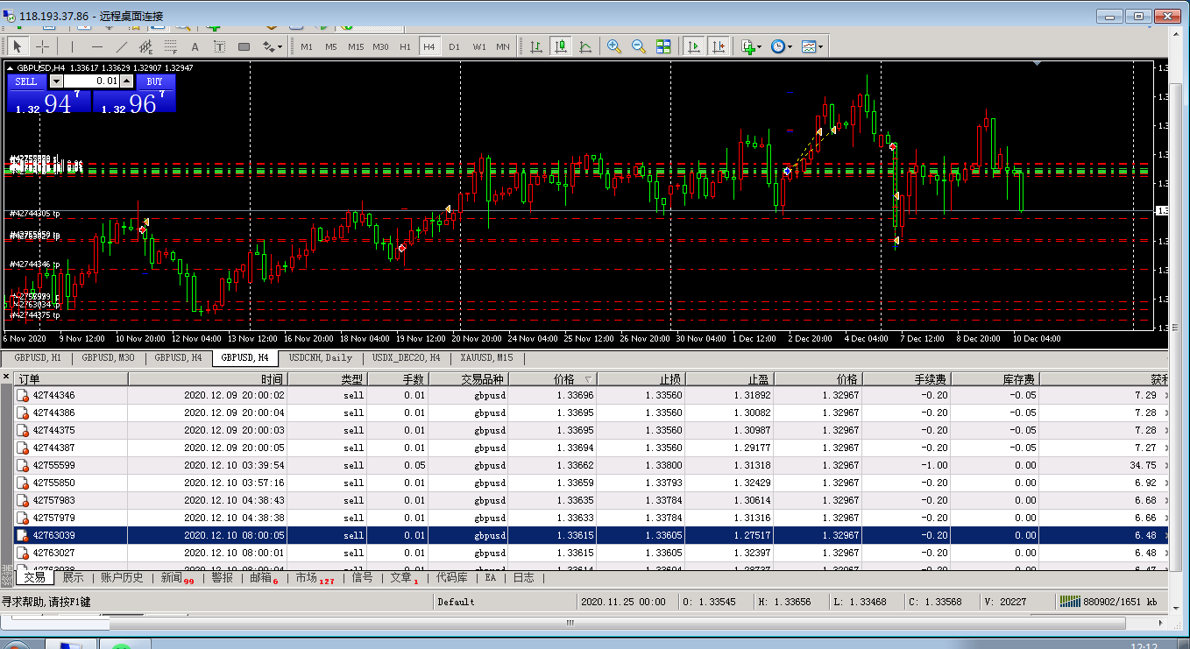
Task: Switch to 邮箱 terminal tab
Action: point(264,577)
